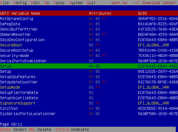
Task: Open the Tools menu
Action: [x=59, y=3]
